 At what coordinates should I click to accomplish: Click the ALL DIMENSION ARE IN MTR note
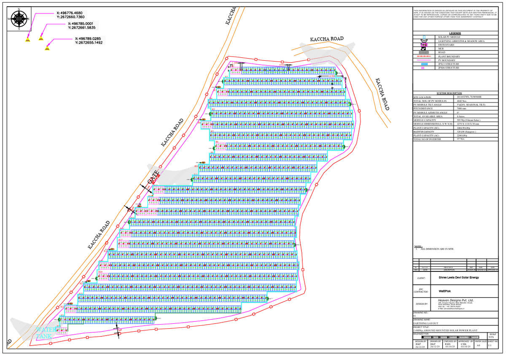(437, 249)
